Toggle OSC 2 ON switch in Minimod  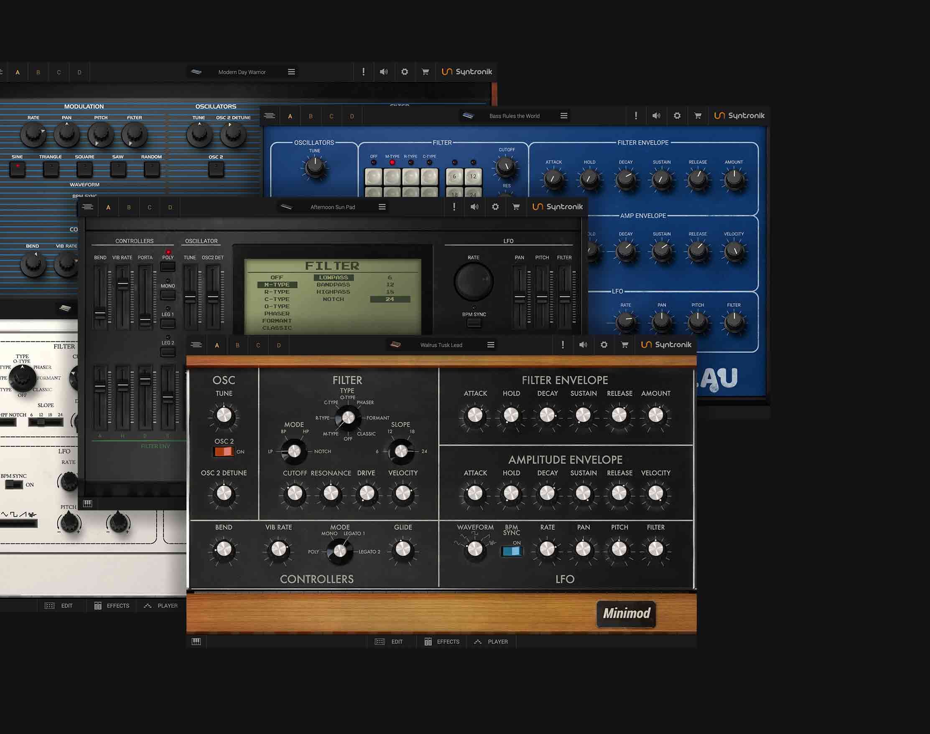tap(224, 452)
